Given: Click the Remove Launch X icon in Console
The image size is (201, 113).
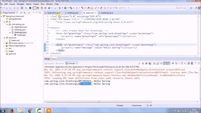Looking at the screenshot, I should click(146, 63).
